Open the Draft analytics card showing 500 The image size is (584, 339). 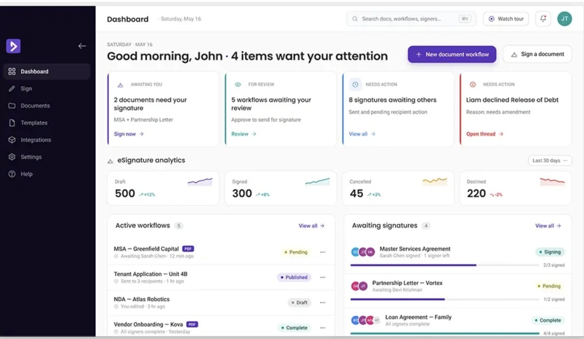(163, 188)
